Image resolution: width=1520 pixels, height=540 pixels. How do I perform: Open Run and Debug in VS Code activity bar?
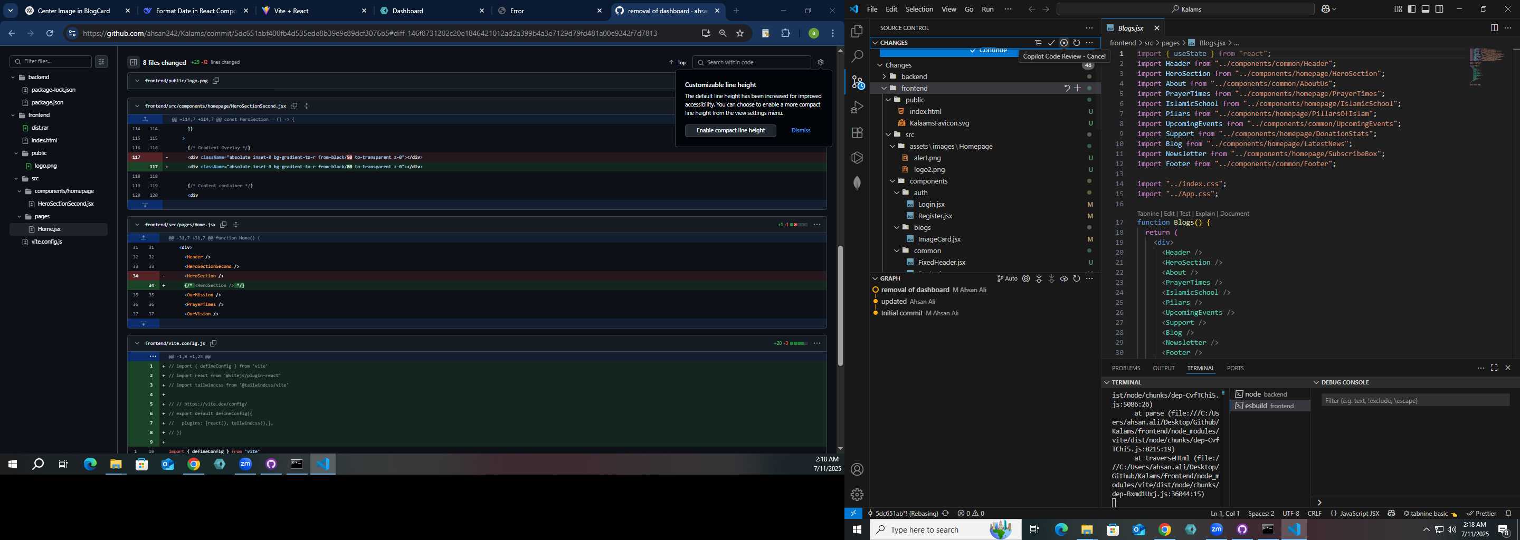[857, 107]
